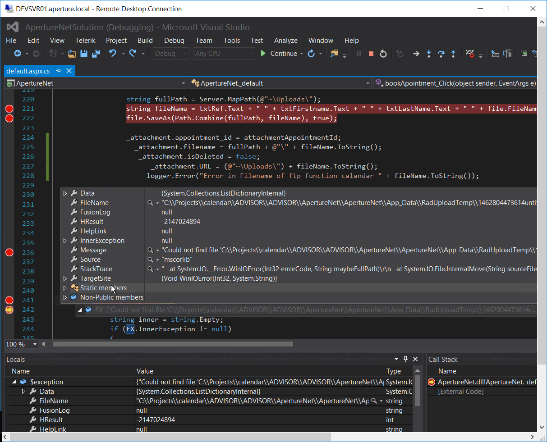Image resolution: width=547 pixels, height=442 pixels.
Task: Click the Step Over arrow icon
Action: click(x=441, y=54)
